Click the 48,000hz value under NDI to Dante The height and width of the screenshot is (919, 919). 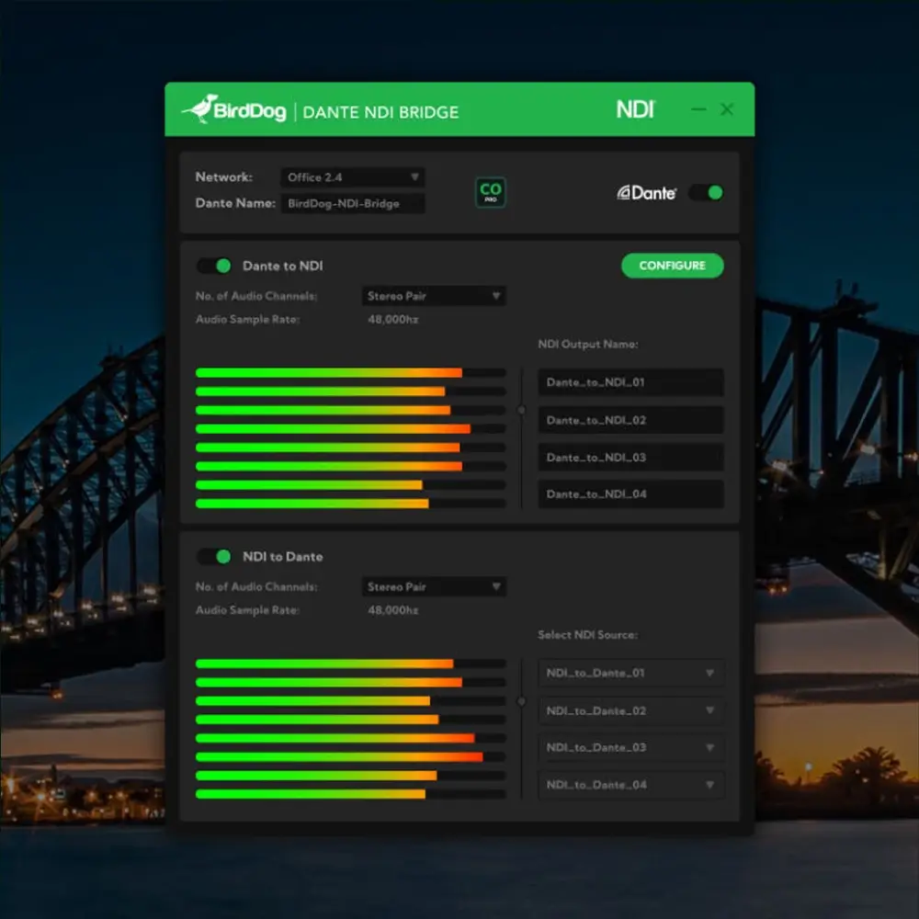(x=392, y=610)
